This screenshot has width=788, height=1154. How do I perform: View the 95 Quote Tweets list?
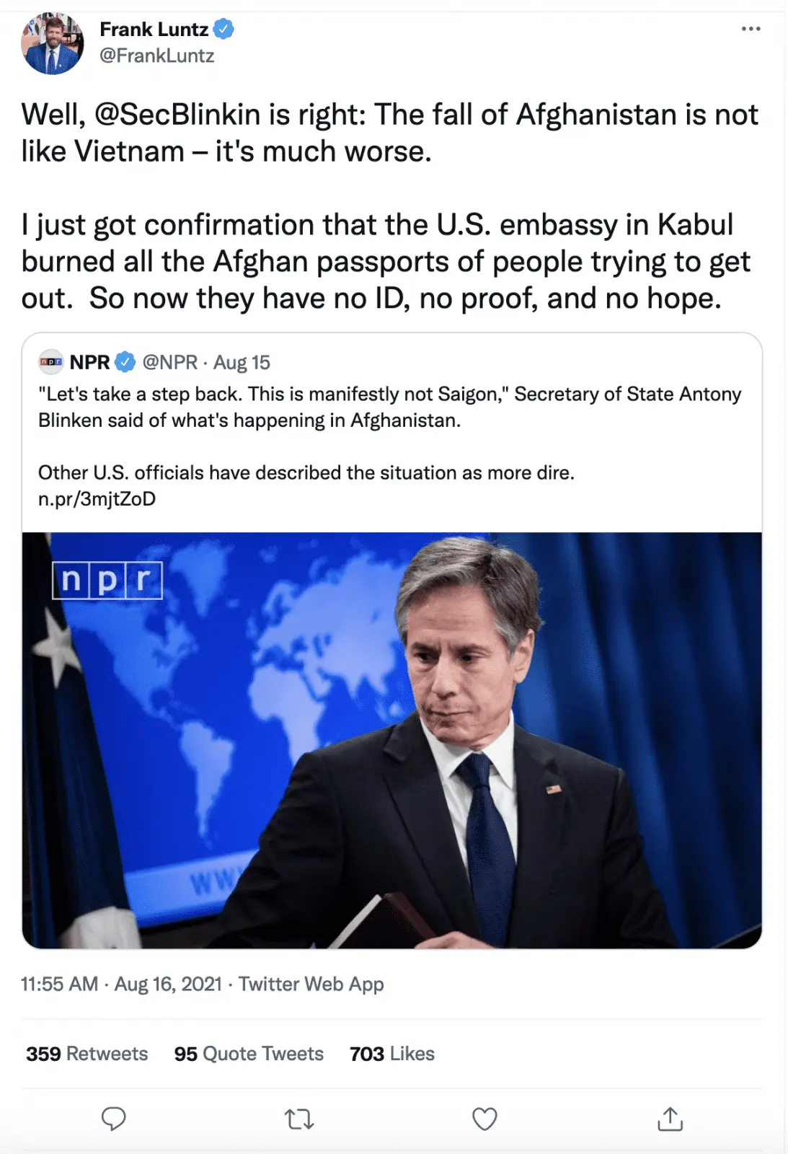pyautogui.click(x=249, y=1054)
